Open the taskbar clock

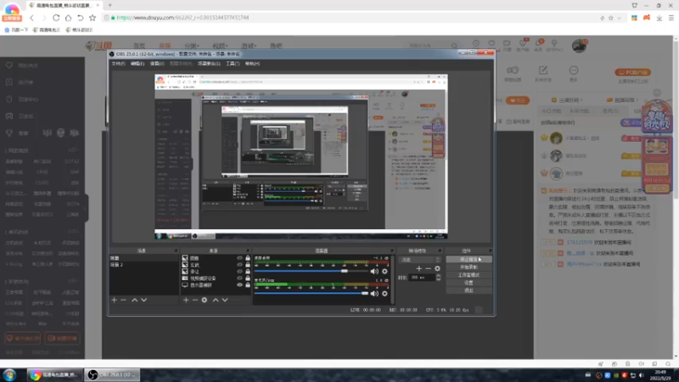point(661,375)
